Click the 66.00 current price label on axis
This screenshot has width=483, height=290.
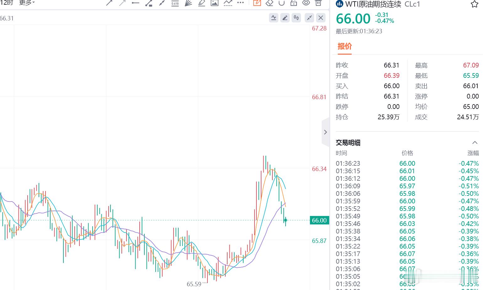click(319, 220)
